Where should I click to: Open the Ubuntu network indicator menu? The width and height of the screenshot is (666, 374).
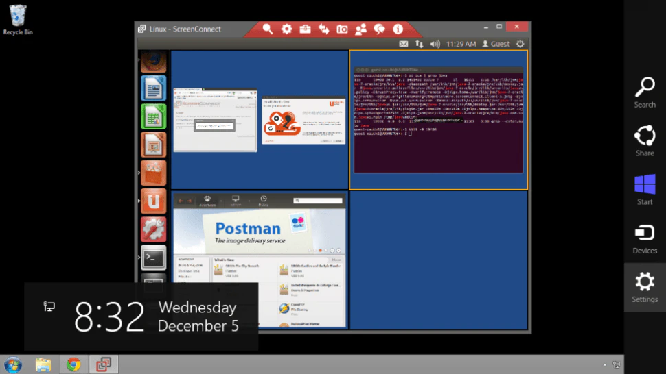tap(419, 44)
